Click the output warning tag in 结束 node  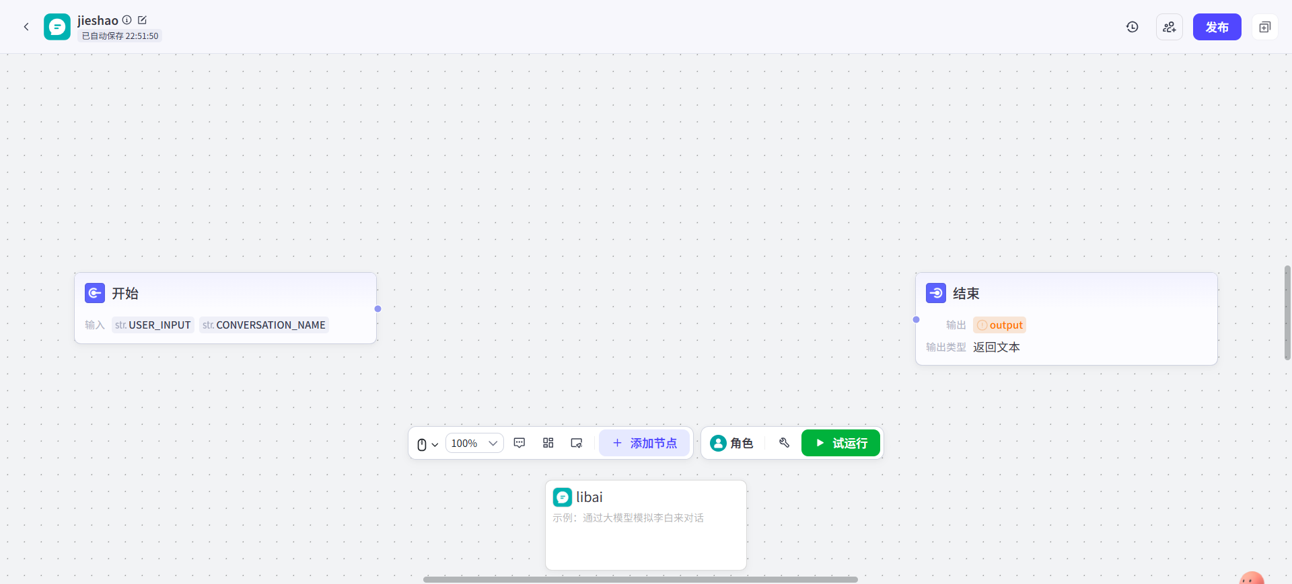pyautogui.click(x=999, y=325)
